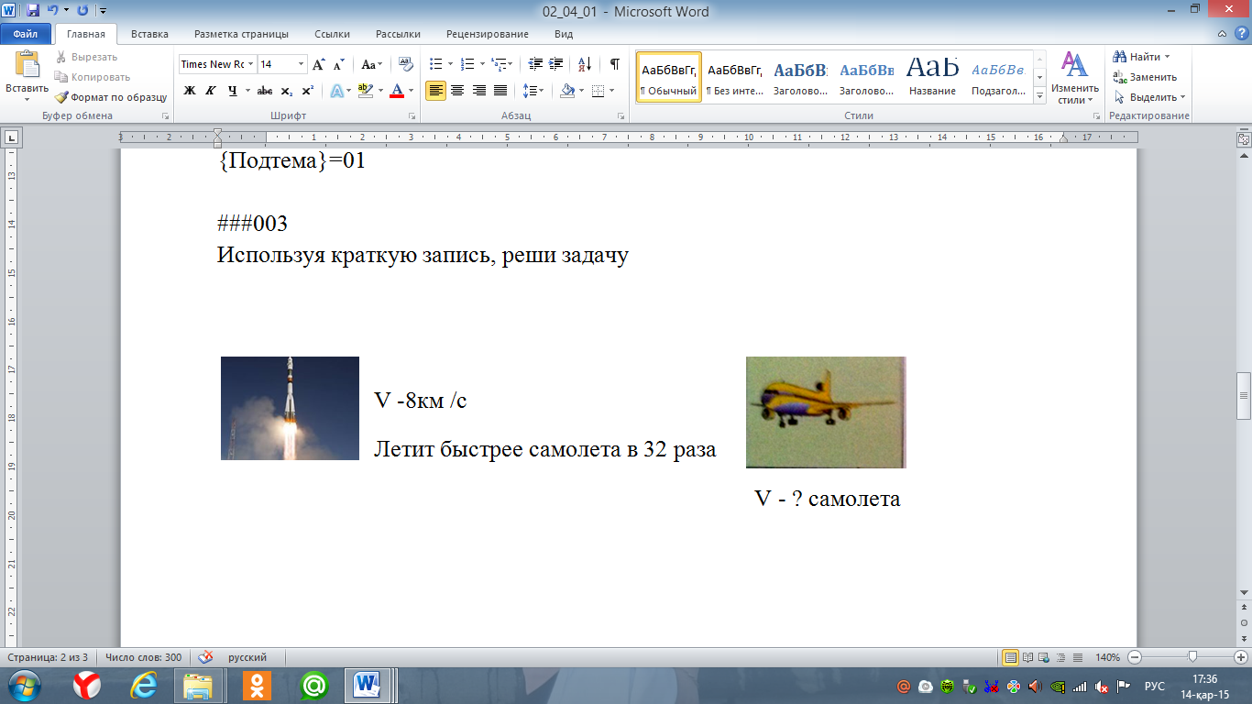The width and height of the screenshot is (1252, 704).
Task: Open the Выделить dropdown
Action: coord(1150,97)
